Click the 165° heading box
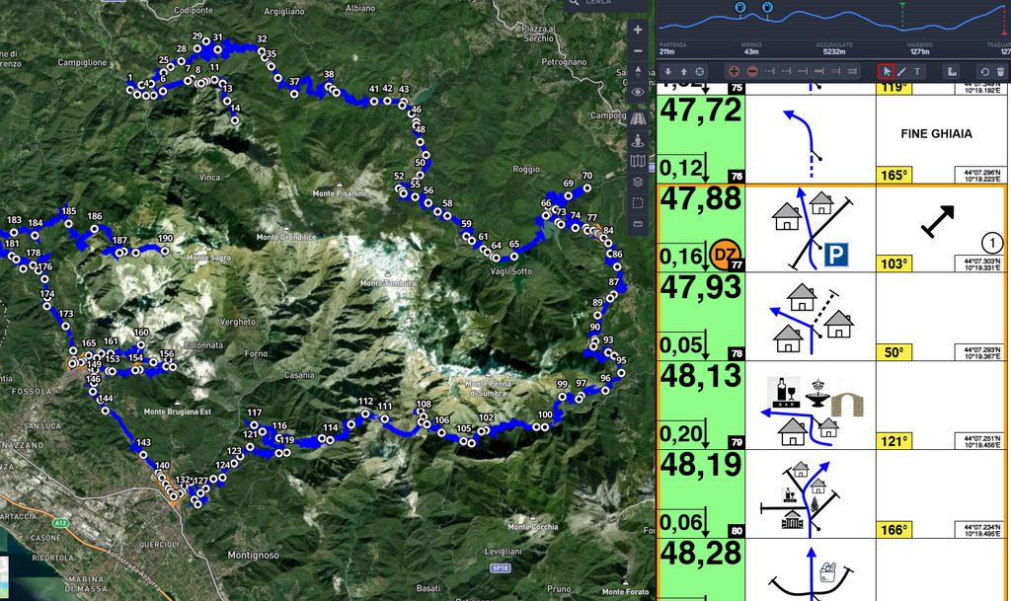1011x601 pixels. [894, 176]
